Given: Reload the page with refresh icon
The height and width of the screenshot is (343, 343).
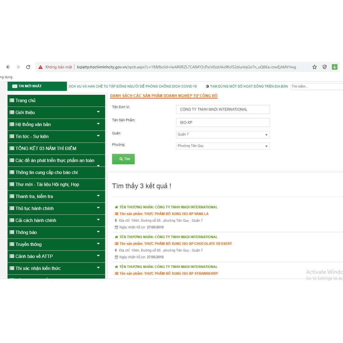Looking at the screenshot, I should coord(28,67).
